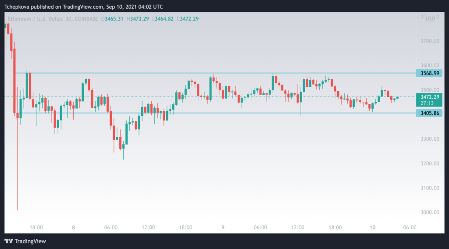
Task: Click the close value C3472.29 in legend
Action: point(188,19)
